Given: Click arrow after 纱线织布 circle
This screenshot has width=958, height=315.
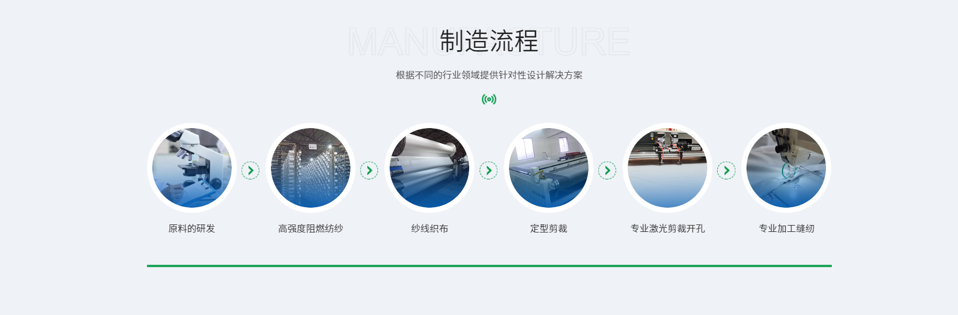Looking at the screenshot, I should coord(488,170).
